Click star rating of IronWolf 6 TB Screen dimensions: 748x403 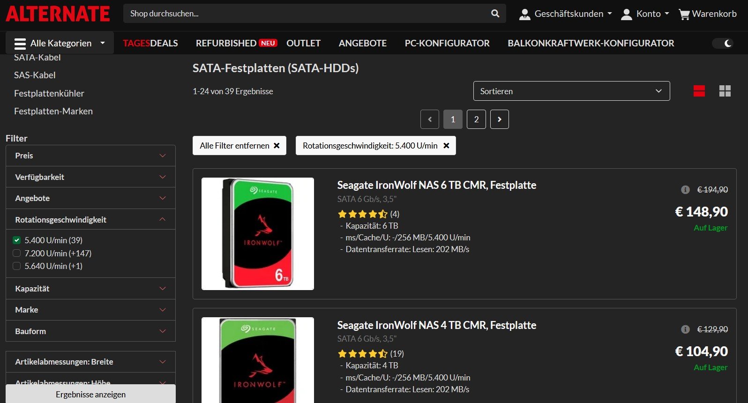pyautogui.click(x=363, y=214)
